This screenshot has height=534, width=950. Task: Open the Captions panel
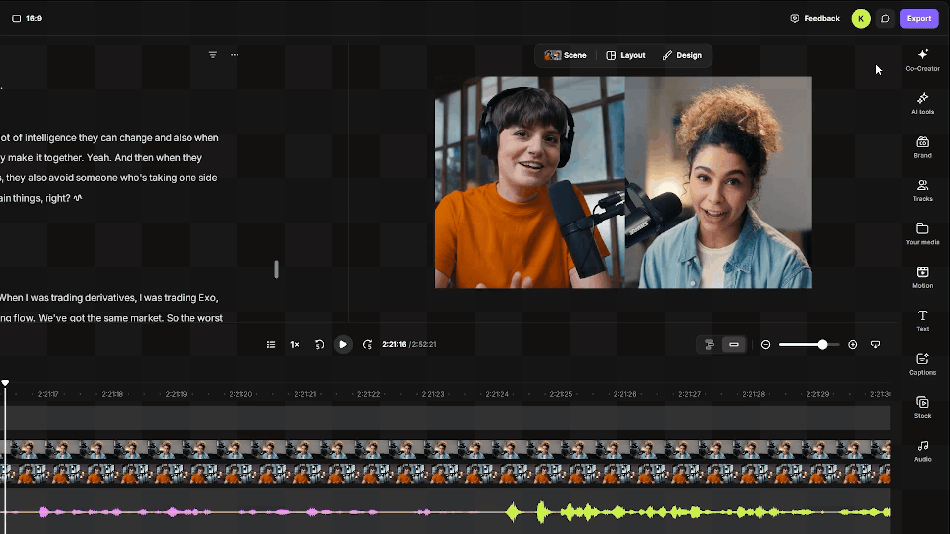922,365
